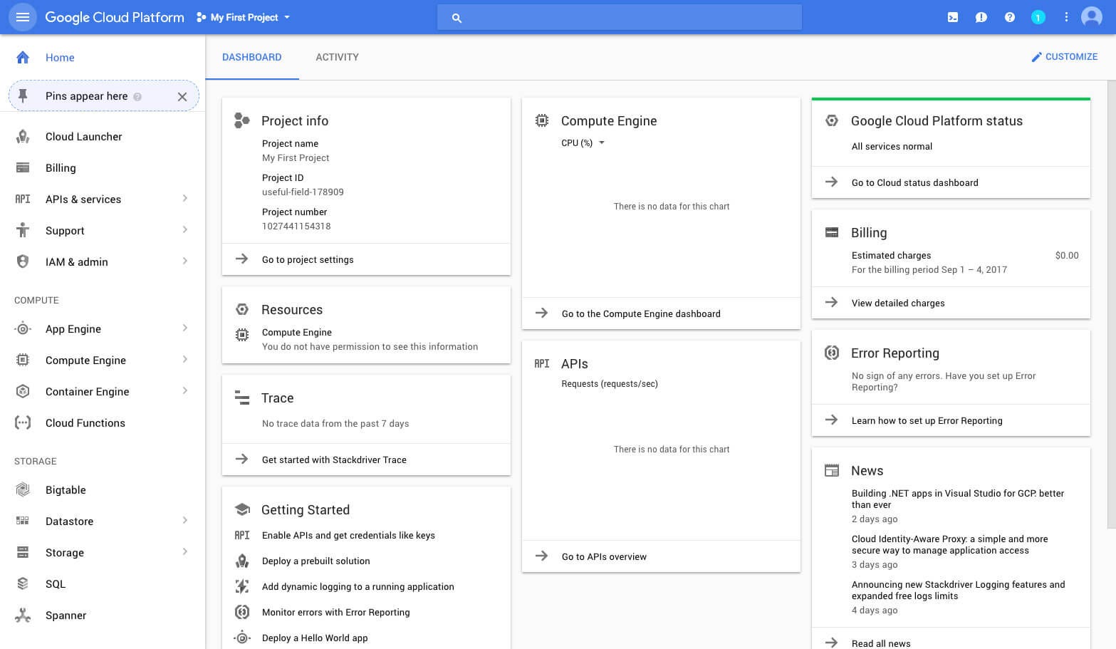Expand the Datastore submenu chevron

(x=185, y=520)
